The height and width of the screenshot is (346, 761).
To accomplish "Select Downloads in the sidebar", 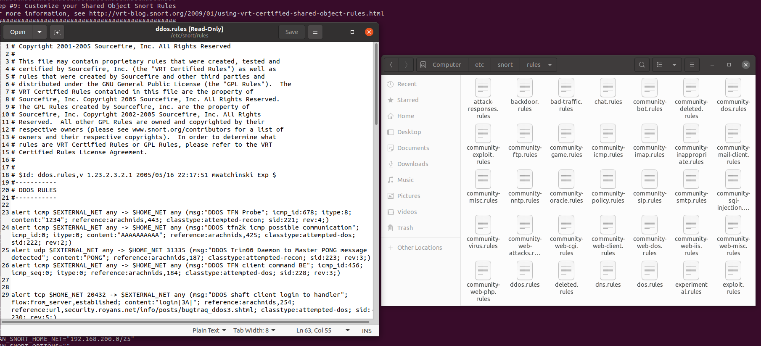I will point(412,164).
